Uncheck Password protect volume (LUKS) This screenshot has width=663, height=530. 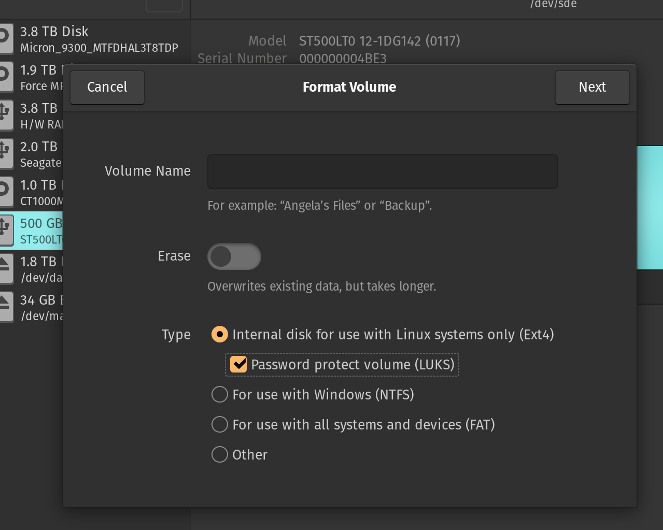[x=238, y=364]
